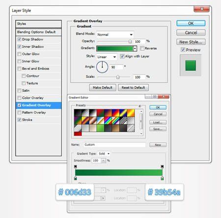Click the gradient bar in Gradient Editor
The height and width of the screenshot is (218, 221).
(119, 173)
